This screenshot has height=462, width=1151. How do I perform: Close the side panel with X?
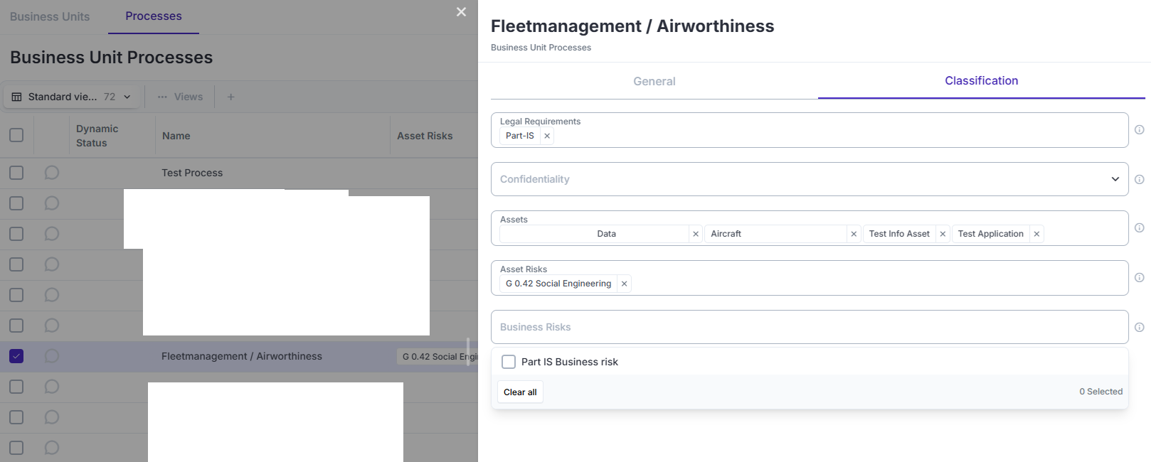(x=461, y=12)
